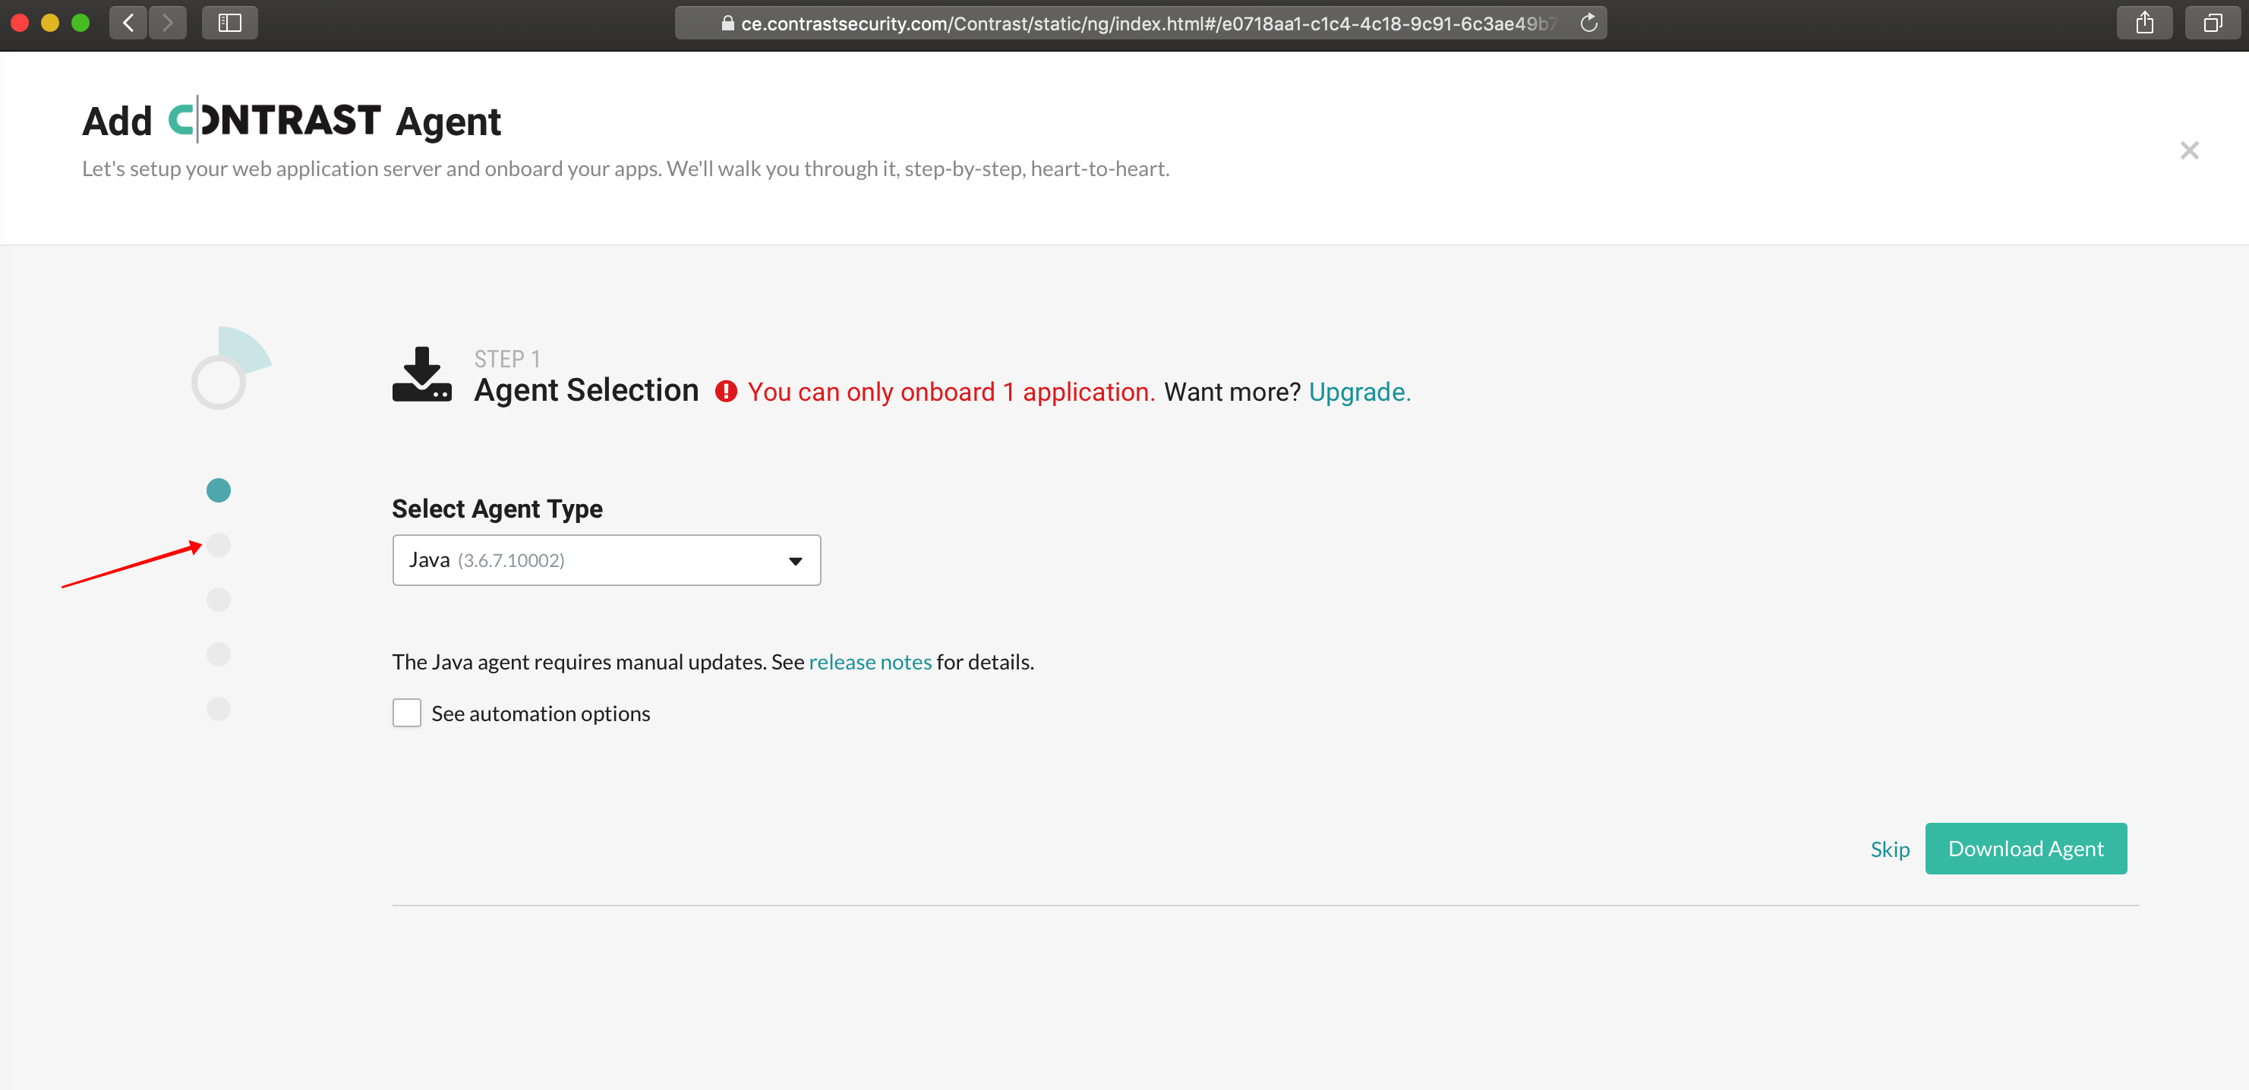Enable See automation options checkbox

[x=407, y=713]
